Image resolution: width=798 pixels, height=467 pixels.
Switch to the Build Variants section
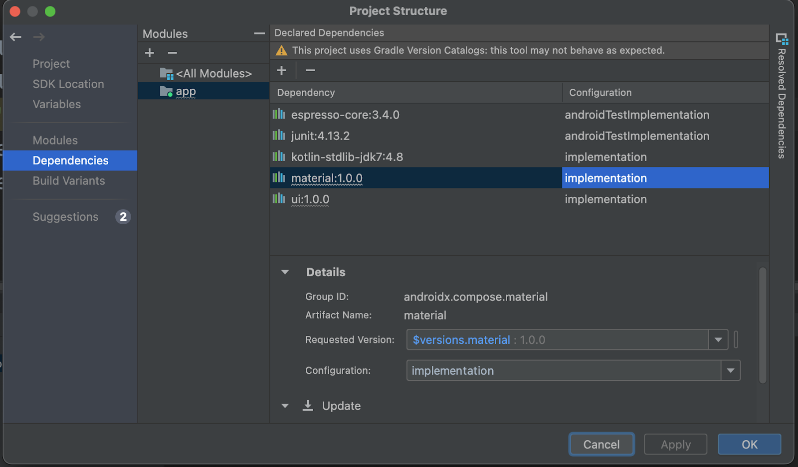pyautogui.click(x=69, y=180)
